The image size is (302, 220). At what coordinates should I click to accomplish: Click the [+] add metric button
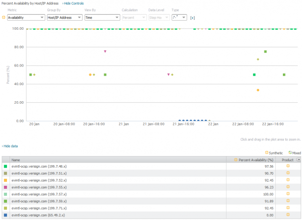(x=192, y=18)
